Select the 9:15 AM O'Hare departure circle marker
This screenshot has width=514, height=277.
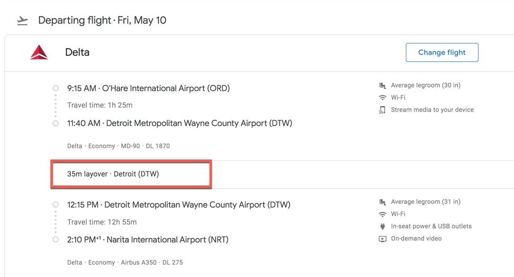56,88
